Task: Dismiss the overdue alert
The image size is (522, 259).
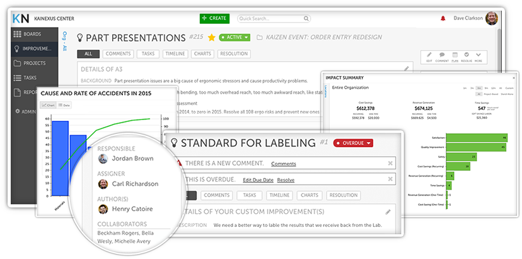Action: point(390,179)
